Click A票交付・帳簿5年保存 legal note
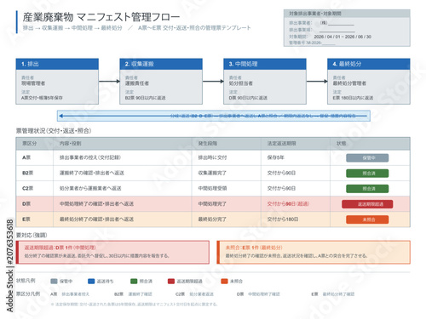The image size is (426, 319). 42,98
